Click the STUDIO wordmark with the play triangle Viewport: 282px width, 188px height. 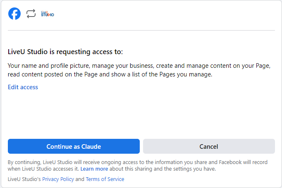pos(48,15)
